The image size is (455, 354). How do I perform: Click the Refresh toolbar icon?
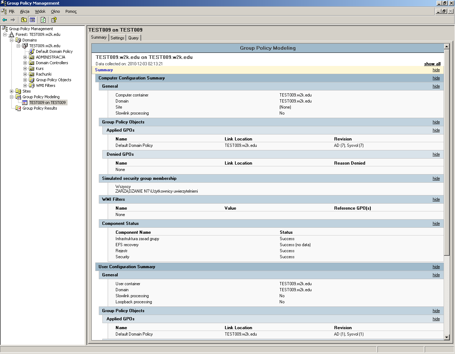coord(43,20)
